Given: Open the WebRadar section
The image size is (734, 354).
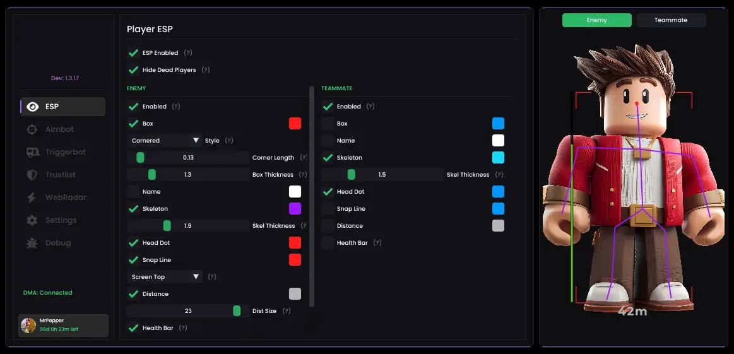Looking at the screenshot, I should coord(62,198).
